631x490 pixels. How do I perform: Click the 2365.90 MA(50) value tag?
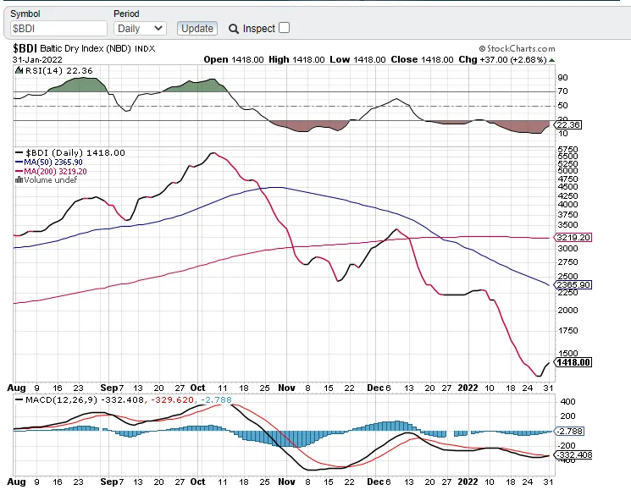(x=572, y=285)
